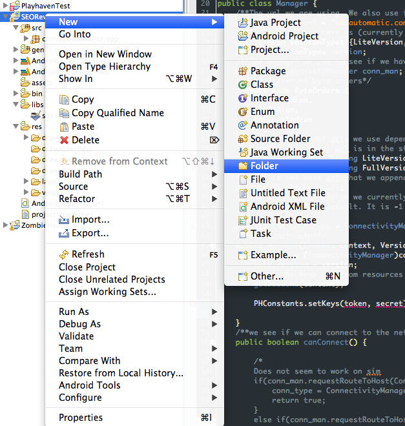The image size is (405, 426).
Task: Click the Interface icon
Action: (x=242, y=98)
